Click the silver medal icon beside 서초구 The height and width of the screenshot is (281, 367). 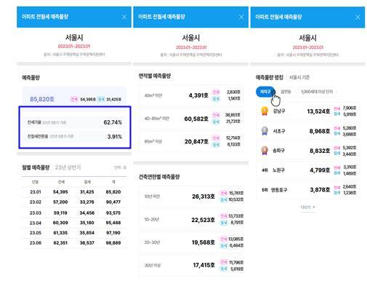pos(265,131)
